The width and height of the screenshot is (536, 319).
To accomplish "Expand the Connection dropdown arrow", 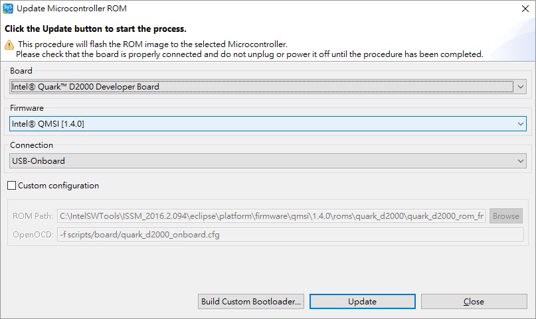I will point(521,161).
